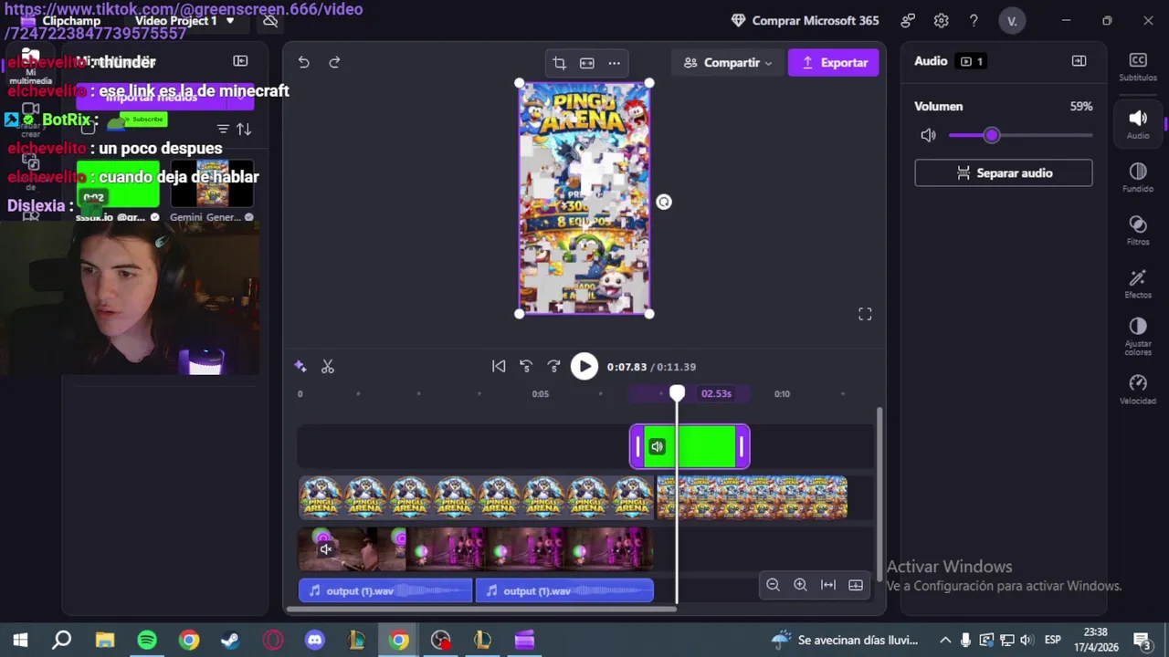Click Comprar Microsoft 365
The height and width of the screenshot is (657, 1169).
805,20
